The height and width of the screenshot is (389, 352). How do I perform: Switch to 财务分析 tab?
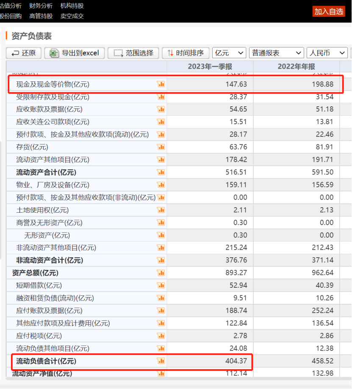(x=41, y=6)
